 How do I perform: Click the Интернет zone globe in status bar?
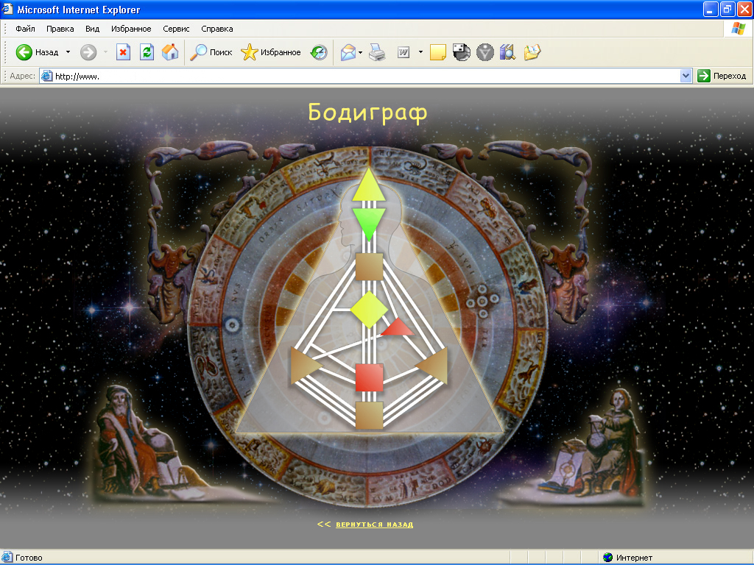click(607, 558)
